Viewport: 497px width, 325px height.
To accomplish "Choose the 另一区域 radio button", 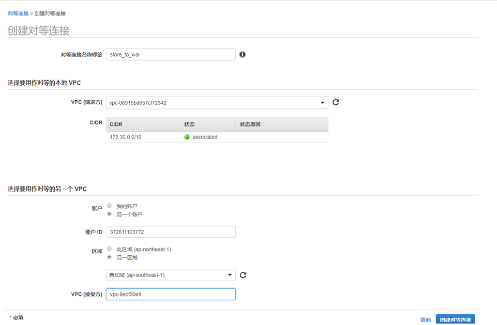I will pos(109,257).
